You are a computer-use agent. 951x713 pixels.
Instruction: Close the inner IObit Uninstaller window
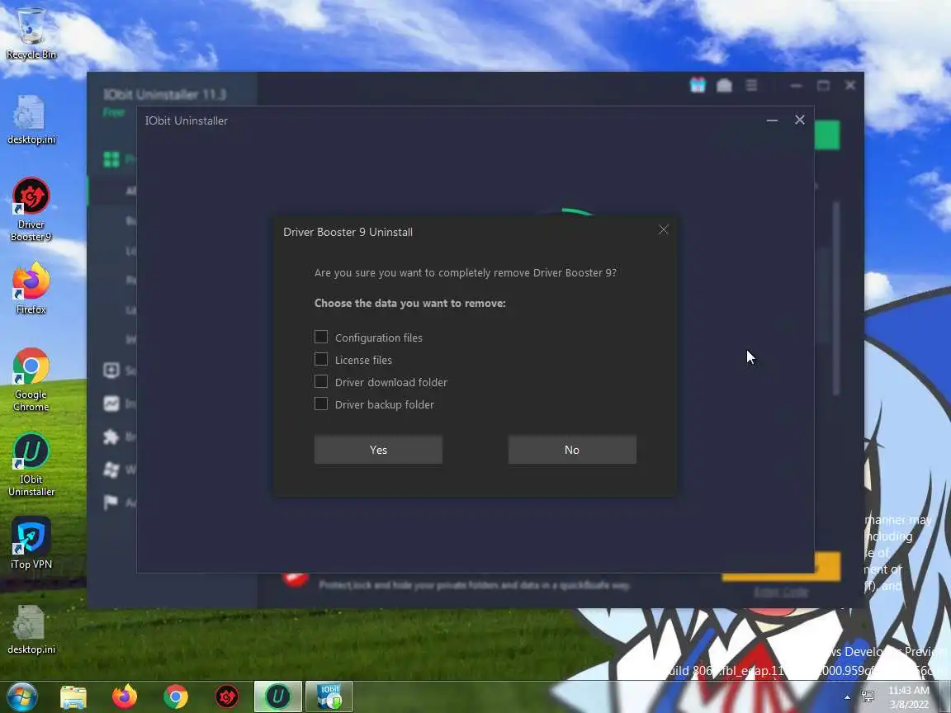pyautogui.click(x=799, y=120)
